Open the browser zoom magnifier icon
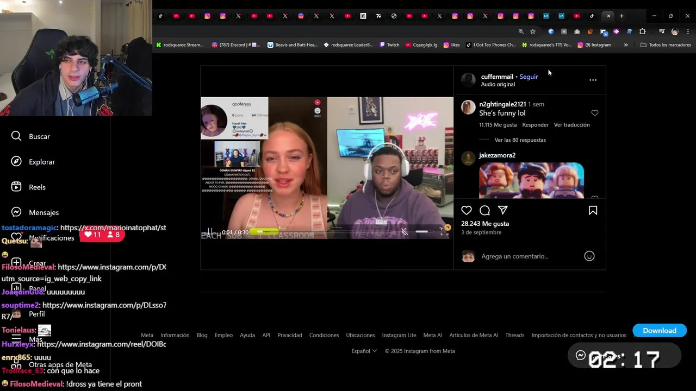The height and width of the screenshot is (391, 696). tap(521, 31)
